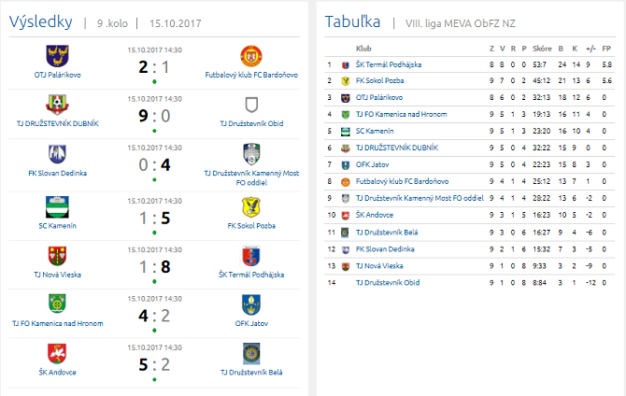
Task: Click the Futbalový klub FC Bardoňovo crest
Action: point(250,54)
